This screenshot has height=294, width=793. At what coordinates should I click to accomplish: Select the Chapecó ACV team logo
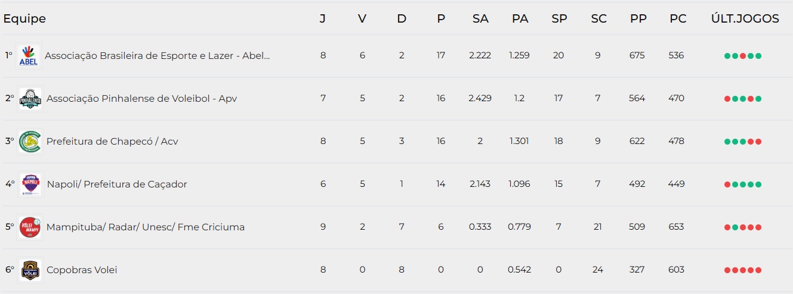point(30,141)
